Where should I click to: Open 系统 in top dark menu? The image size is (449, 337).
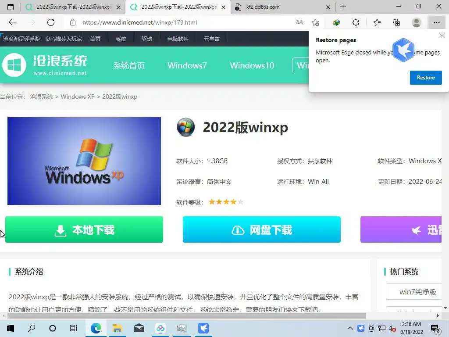tap(121, 39)
